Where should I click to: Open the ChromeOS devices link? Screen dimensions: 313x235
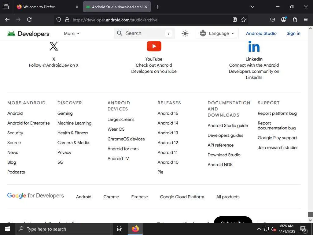[126, 139]
